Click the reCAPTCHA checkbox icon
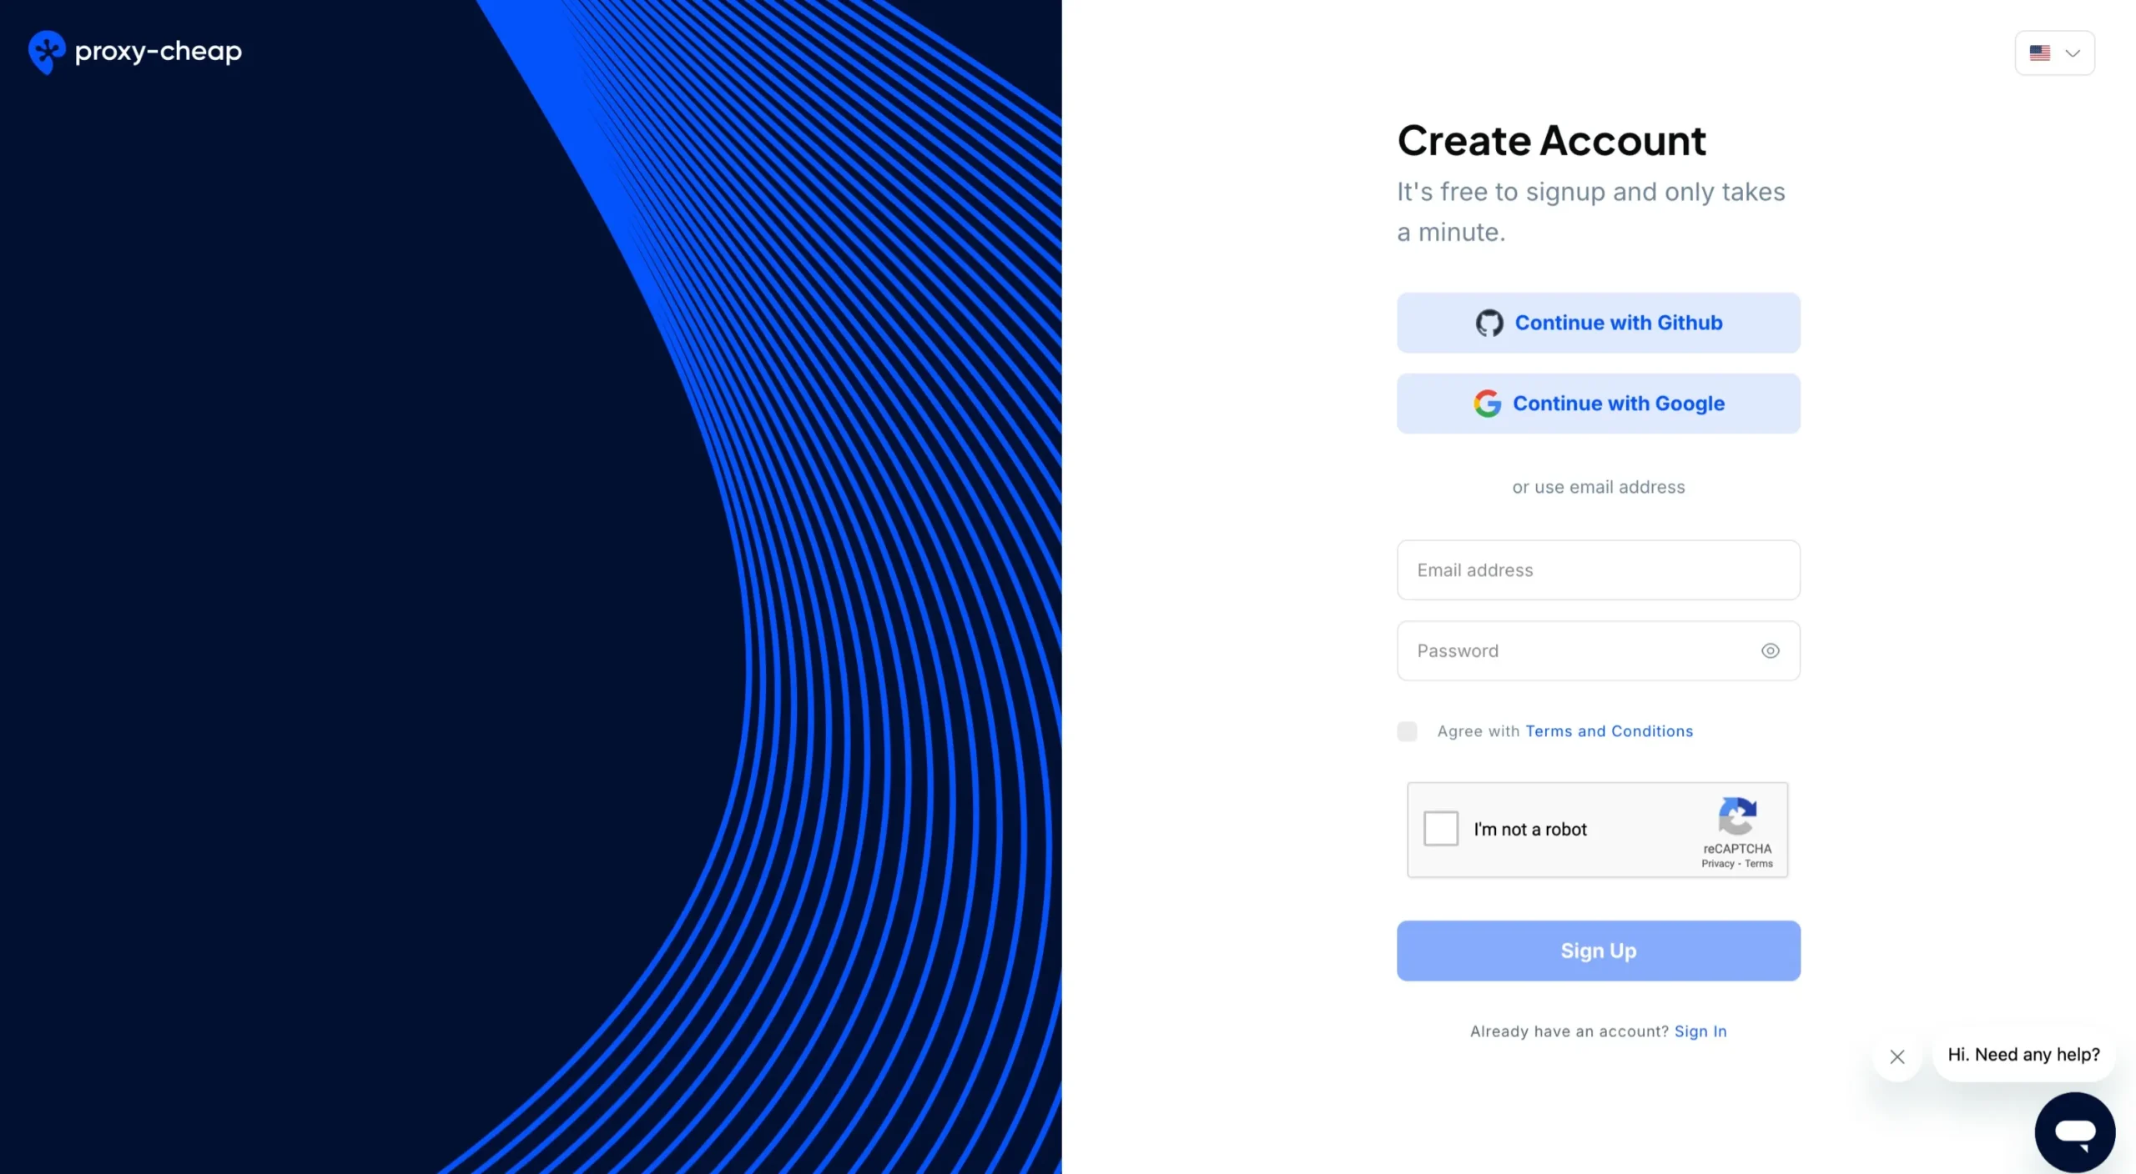 (x=1440, y=829)
